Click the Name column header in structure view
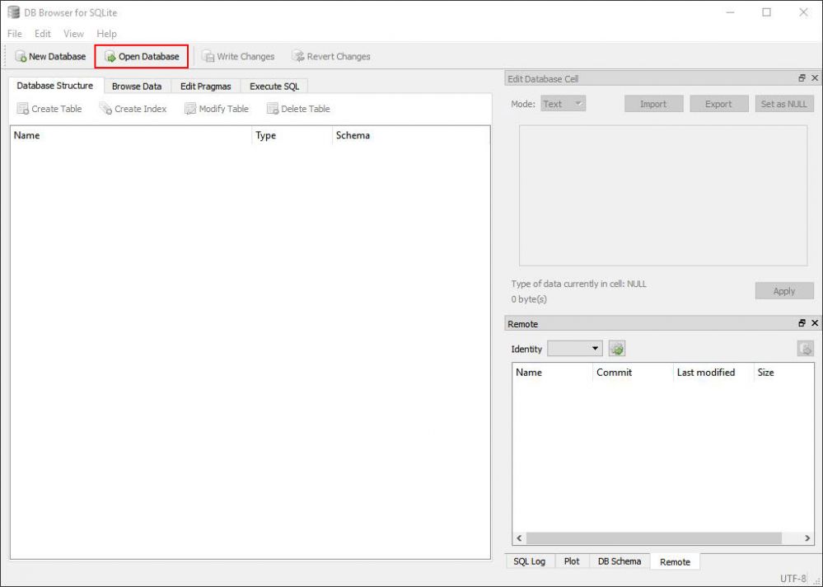Viewport: 823px width, 587px height. pos(131,135)
